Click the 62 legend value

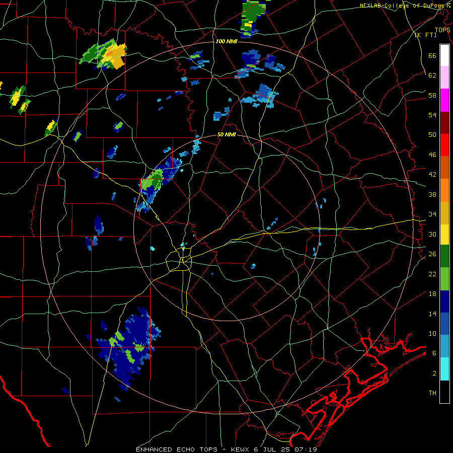(432, 75)
